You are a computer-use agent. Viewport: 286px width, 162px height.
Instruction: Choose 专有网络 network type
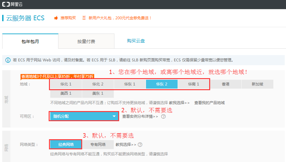click(98, 145)
